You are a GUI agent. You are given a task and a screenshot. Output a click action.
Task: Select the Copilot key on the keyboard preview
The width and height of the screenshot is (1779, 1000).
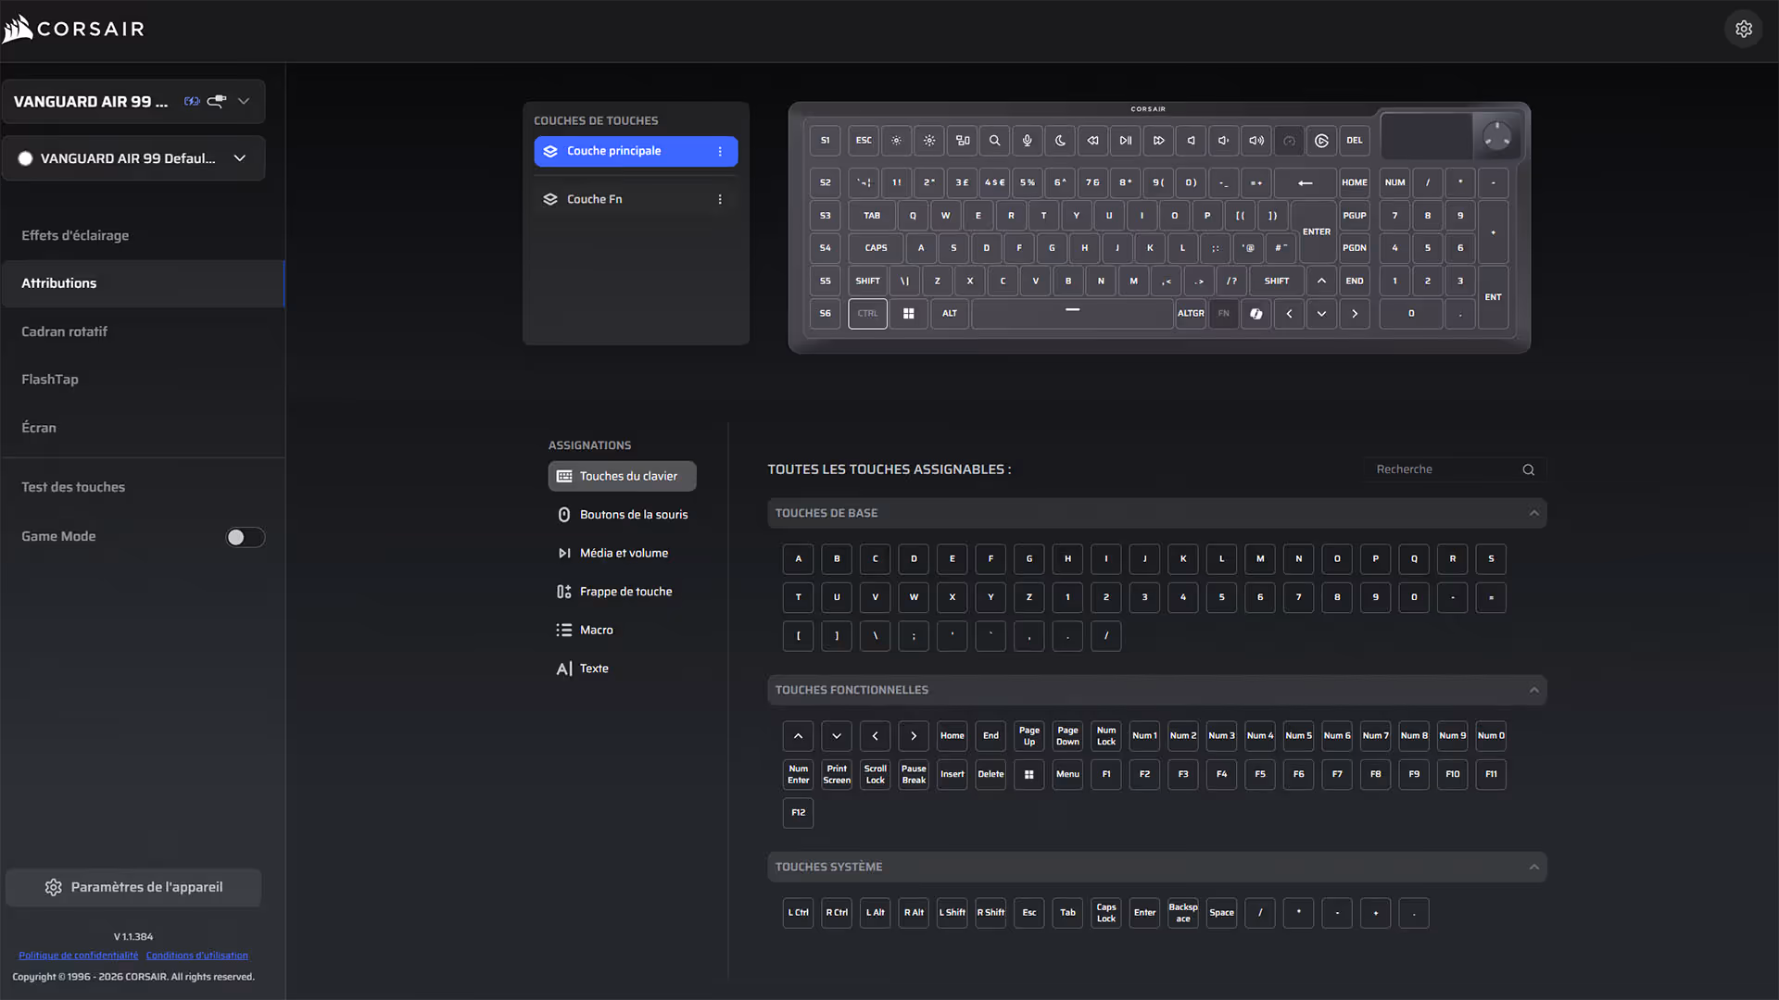coord(1255,314)
